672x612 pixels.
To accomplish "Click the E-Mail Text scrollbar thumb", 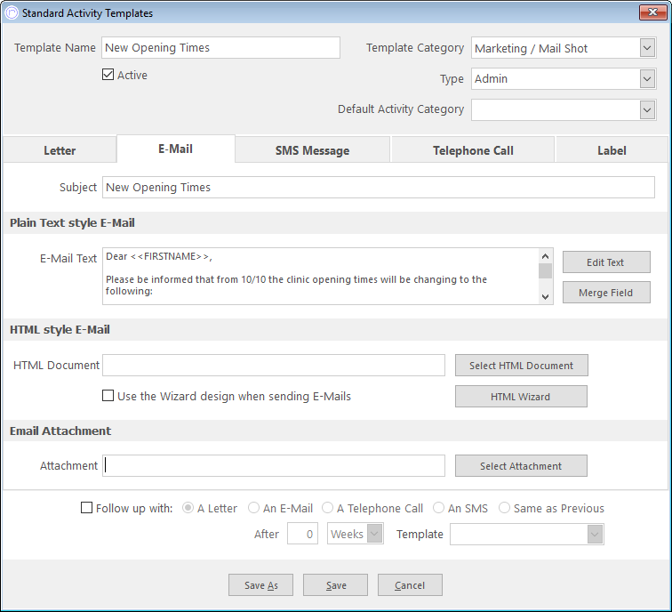I will point(545,271).
